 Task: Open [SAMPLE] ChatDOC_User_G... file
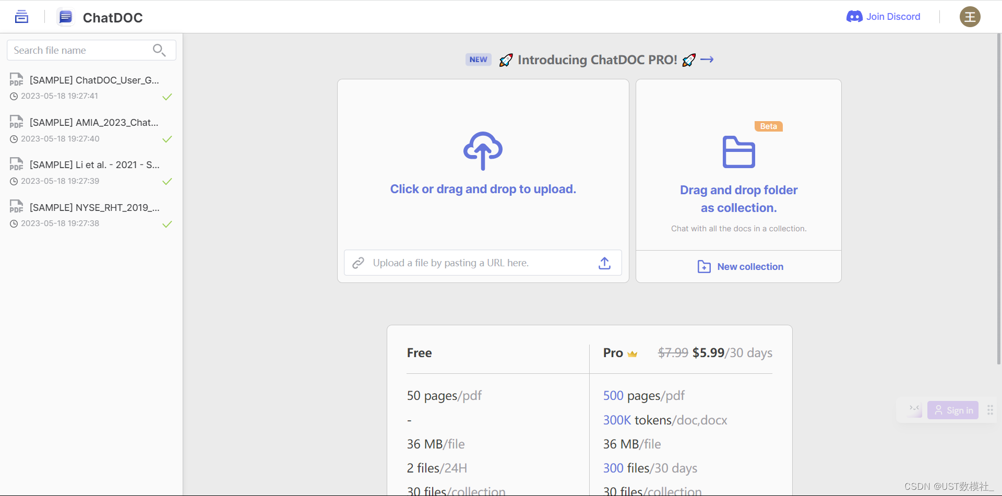point(94,80)
